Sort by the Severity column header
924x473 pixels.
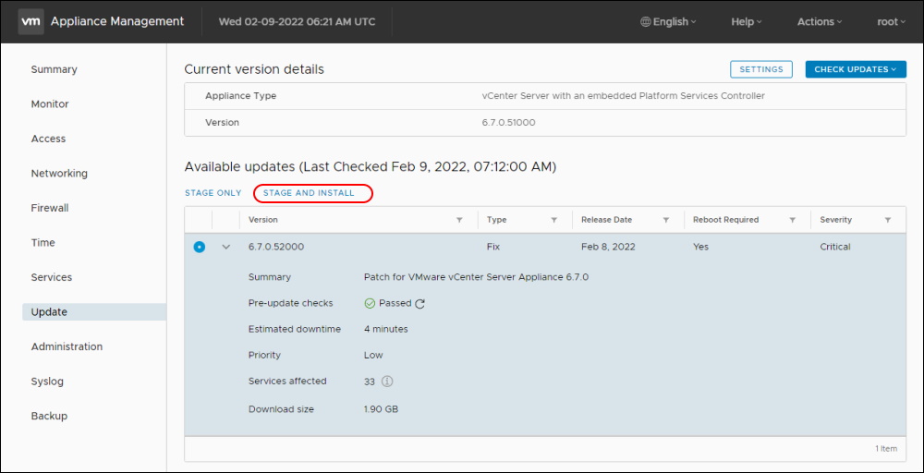(x=836, y=220)
